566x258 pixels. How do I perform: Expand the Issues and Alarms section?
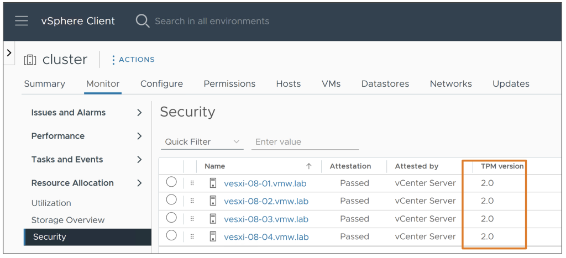[139, 113]
